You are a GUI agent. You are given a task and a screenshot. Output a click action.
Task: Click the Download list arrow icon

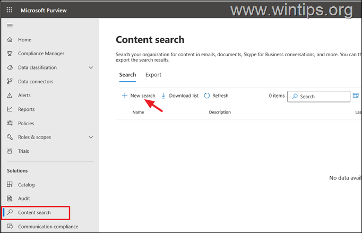click(x=163, y=96)
